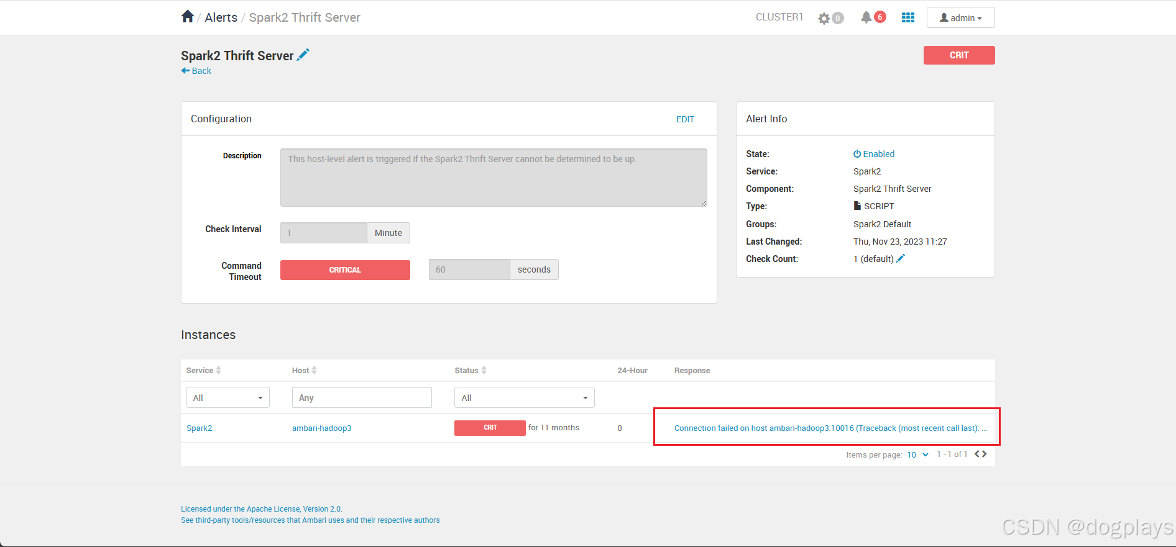Edit alert name with pencil icon
The height and width of the screenshot is (547, 1176).
[x=303, y=55]
